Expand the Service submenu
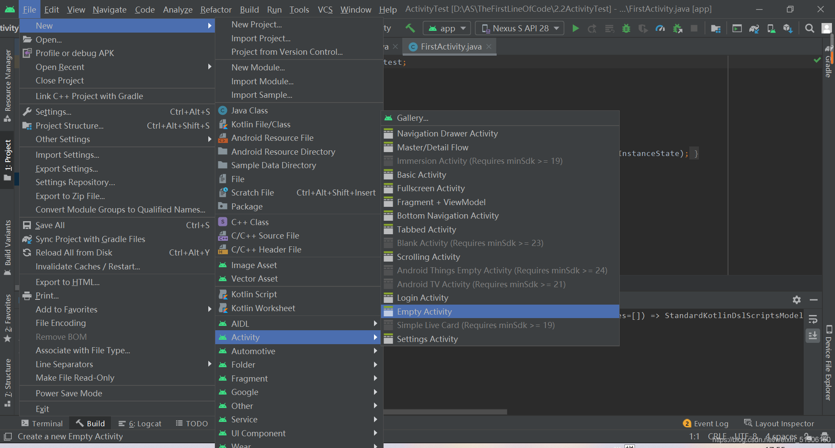The image size is (835, 448). pos(298,419)
